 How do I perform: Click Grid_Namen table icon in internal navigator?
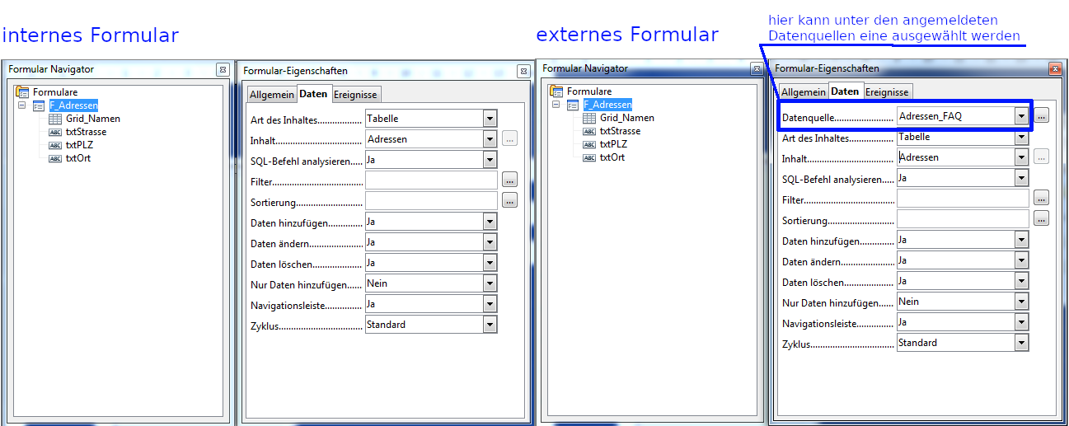point(55,119)
